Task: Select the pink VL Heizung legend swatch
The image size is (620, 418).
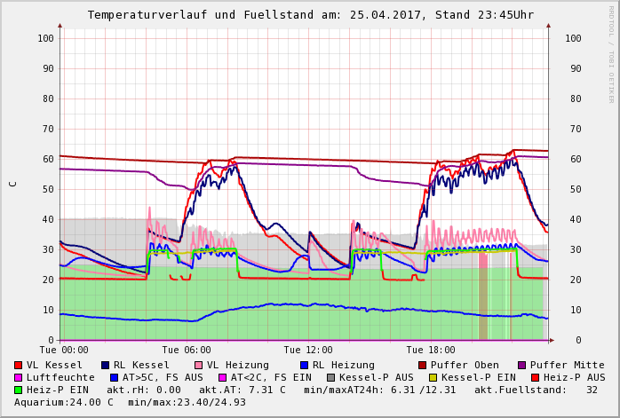Action: [x=197, y=365]
